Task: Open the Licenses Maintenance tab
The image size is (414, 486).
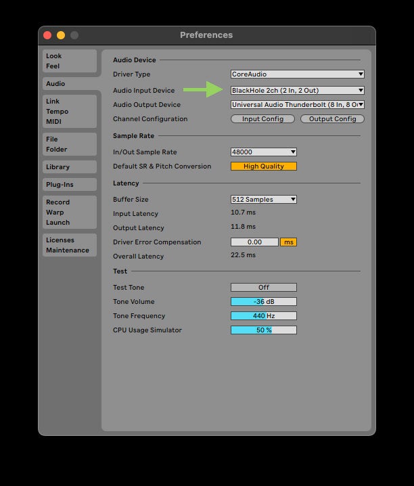Action: [70, 245]
